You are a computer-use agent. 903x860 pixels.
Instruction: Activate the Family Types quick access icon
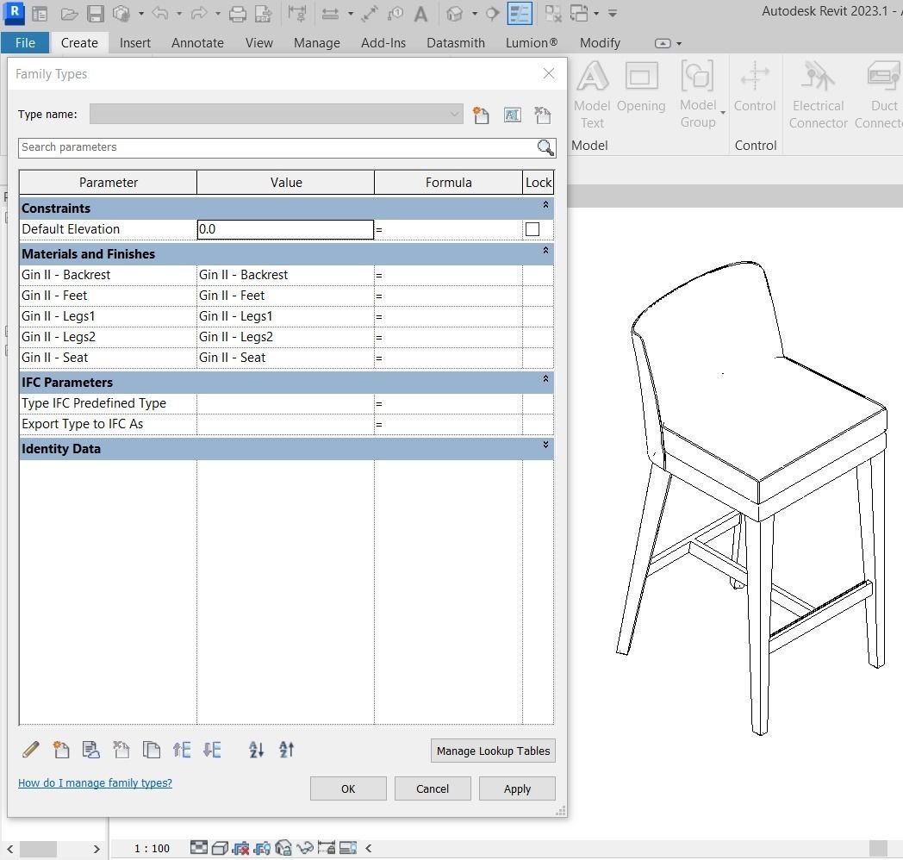coord(520,13)
